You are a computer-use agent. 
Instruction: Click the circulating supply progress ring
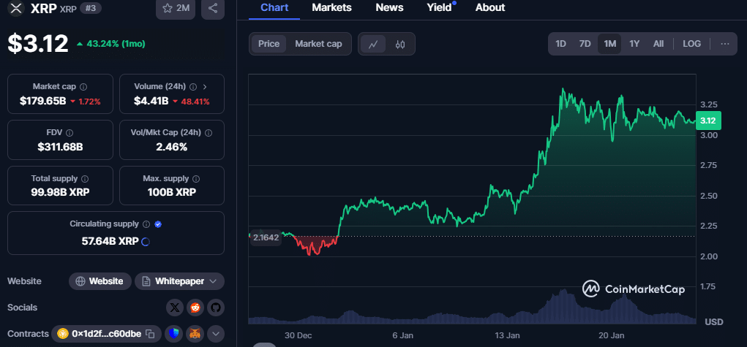(146, 241)
